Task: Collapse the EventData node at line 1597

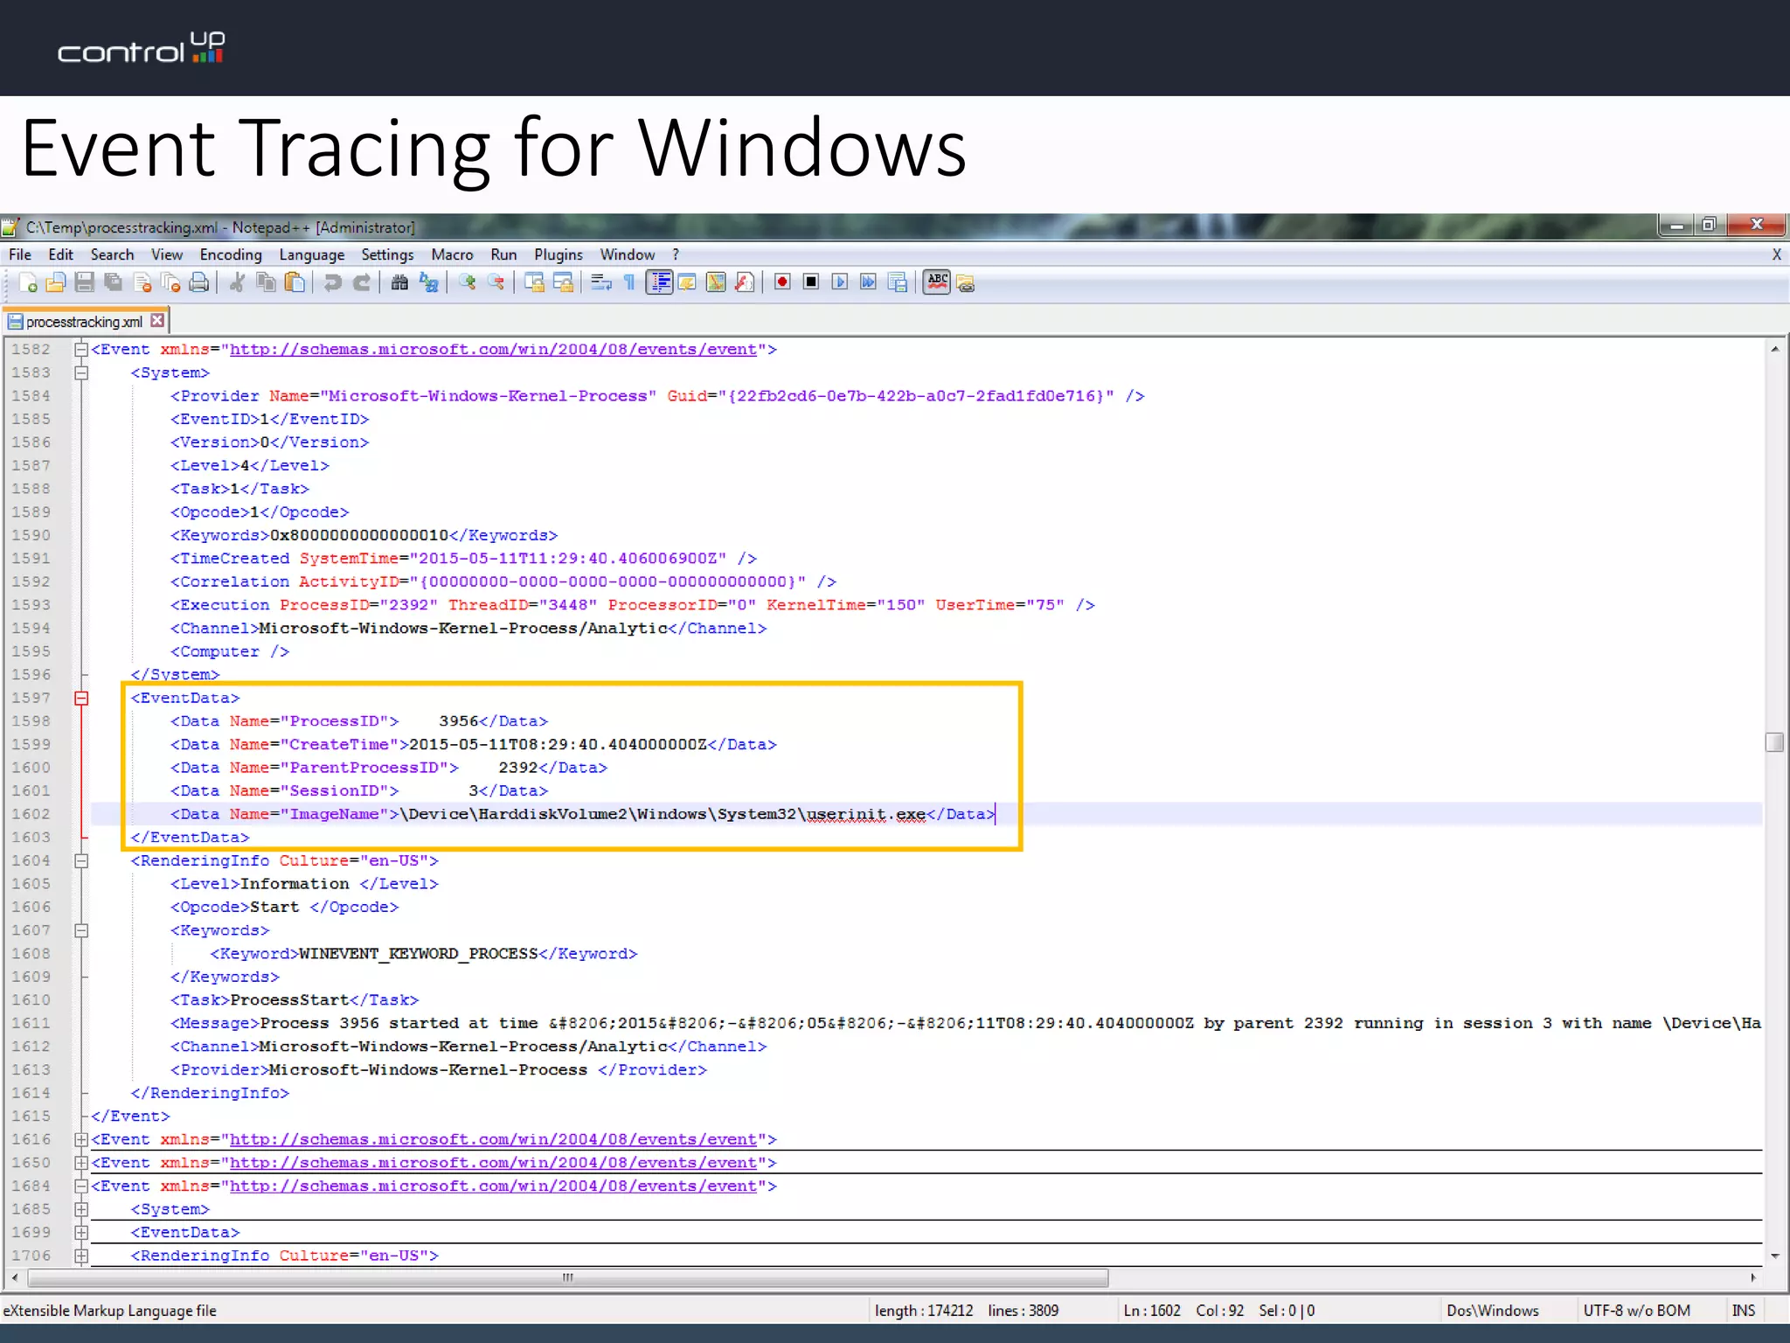Action: click(x=81, y=699)
